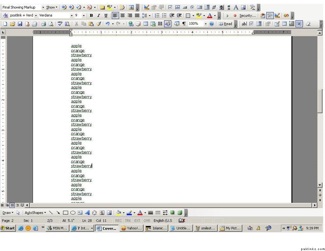Open the Final Showing Markup dropdown

[43, 7]
